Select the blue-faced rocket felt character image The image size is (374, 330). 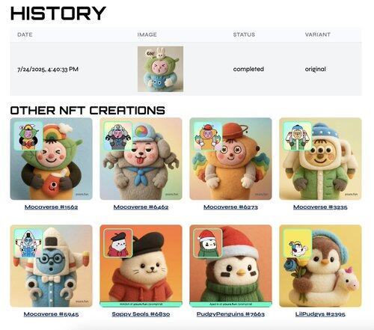tap(51, 266)
